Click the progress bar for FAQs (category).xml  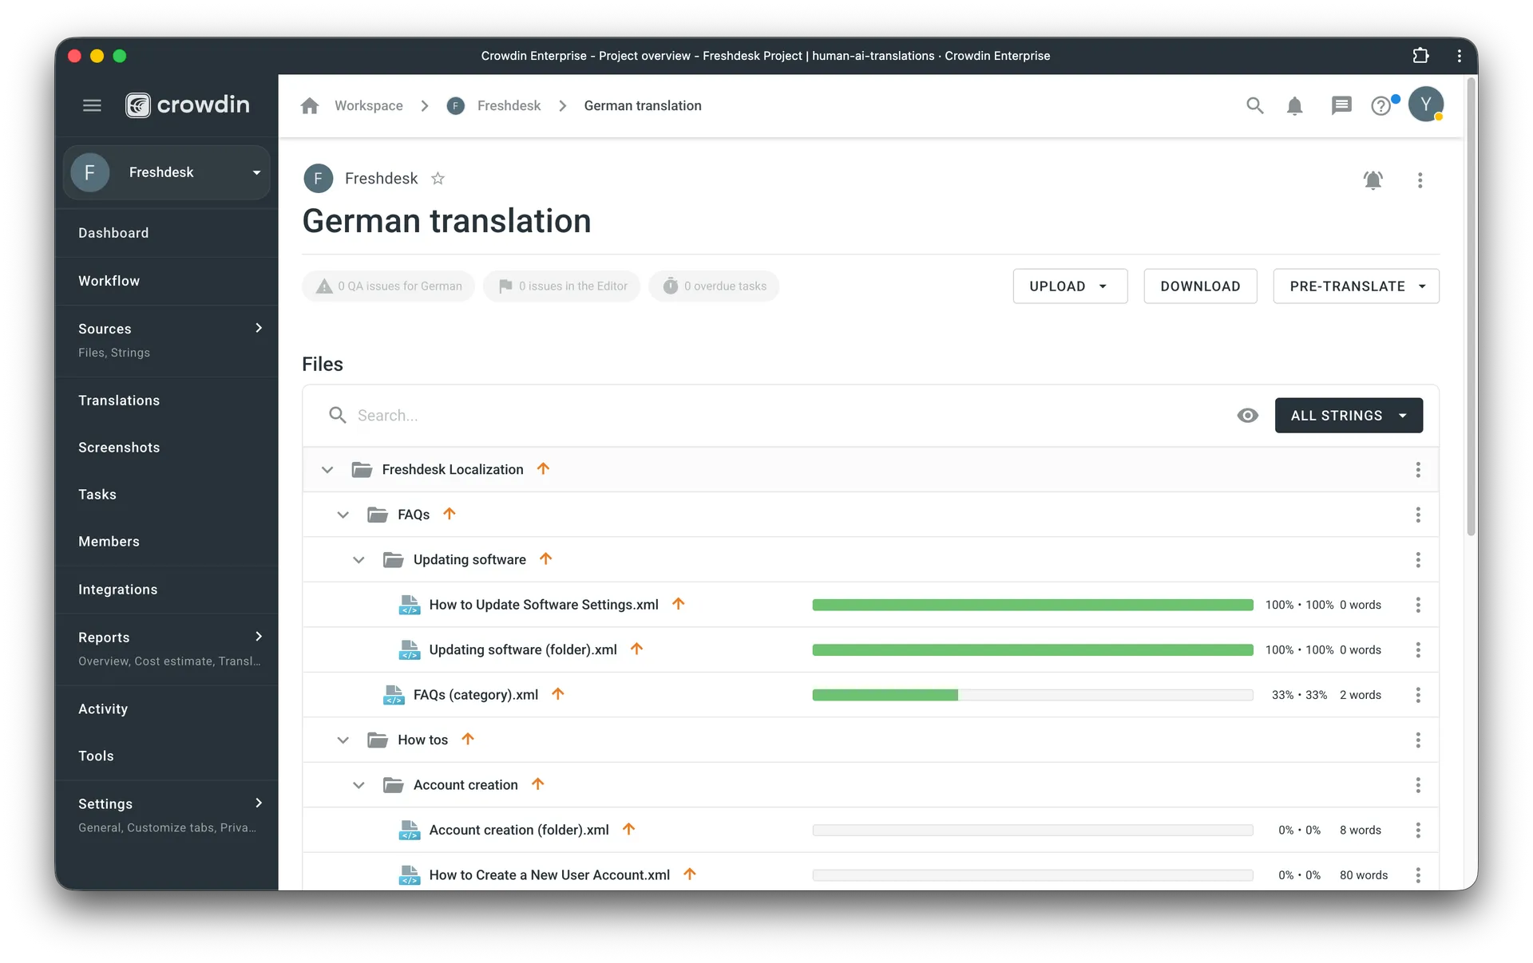pyautogui.click(x=1031, y=695)
